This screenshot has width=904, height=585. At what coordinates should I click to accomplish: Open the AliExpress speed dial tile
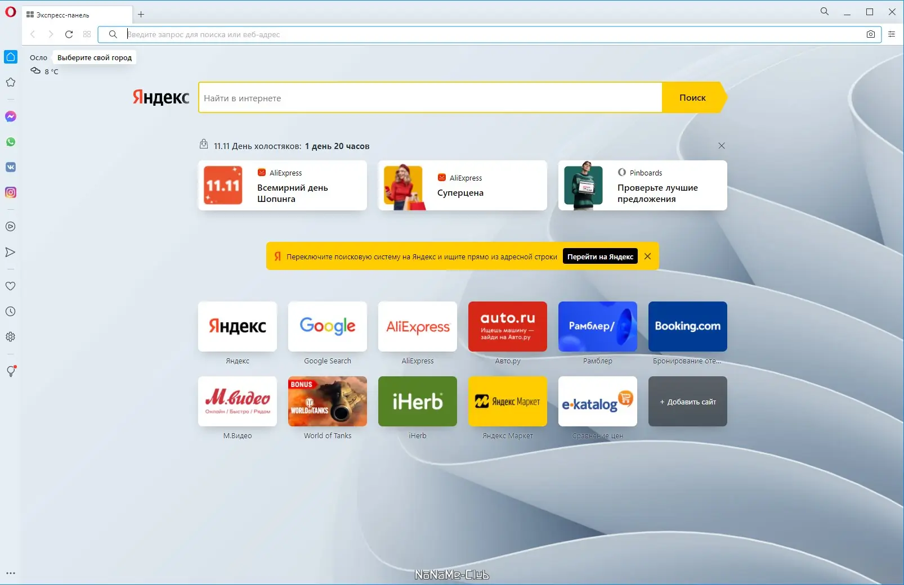(x=418, y=327)
